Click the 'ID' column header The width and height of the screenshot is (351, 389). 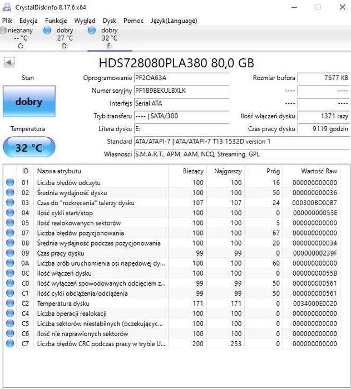pos(25,171)
